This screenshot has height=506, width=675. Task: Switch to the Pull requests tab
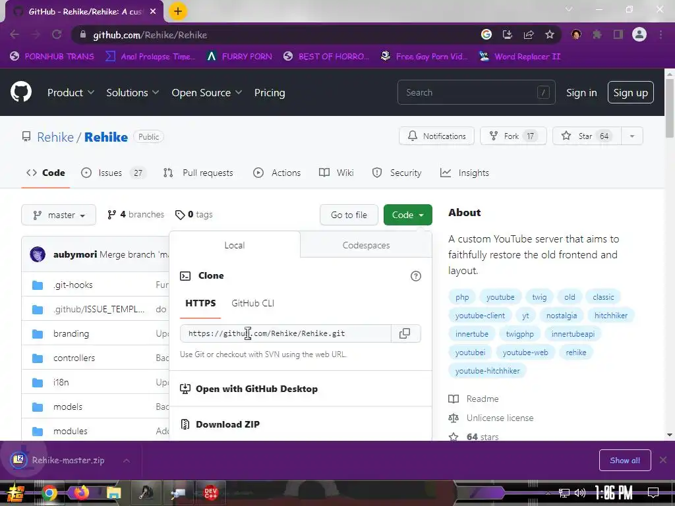198,173
